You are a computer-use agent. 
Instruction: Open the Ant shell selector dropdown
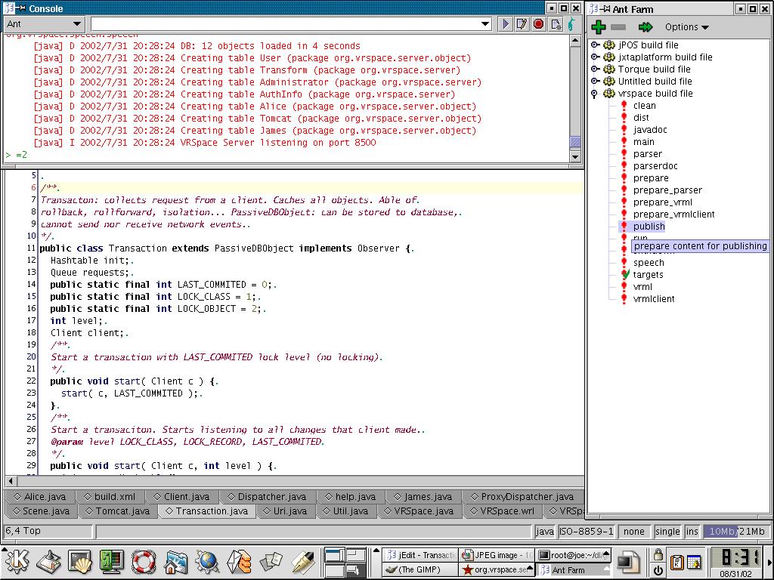click(x=44, y=24)
